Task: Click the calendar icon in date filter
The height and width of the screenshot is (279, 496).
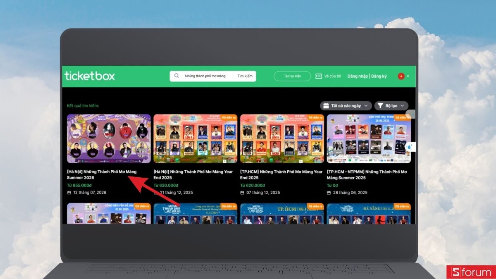Action: pos(326,106)
